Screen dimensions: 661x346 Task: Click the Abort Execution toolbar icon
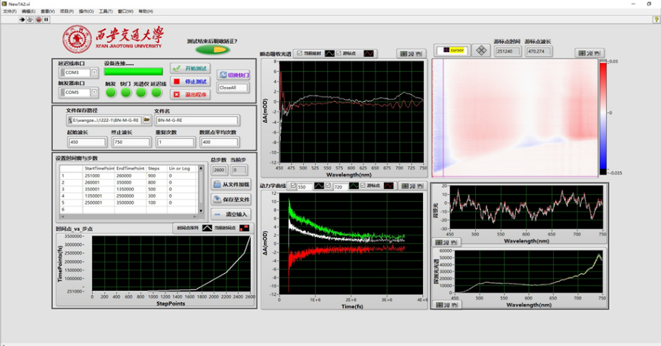39,19
